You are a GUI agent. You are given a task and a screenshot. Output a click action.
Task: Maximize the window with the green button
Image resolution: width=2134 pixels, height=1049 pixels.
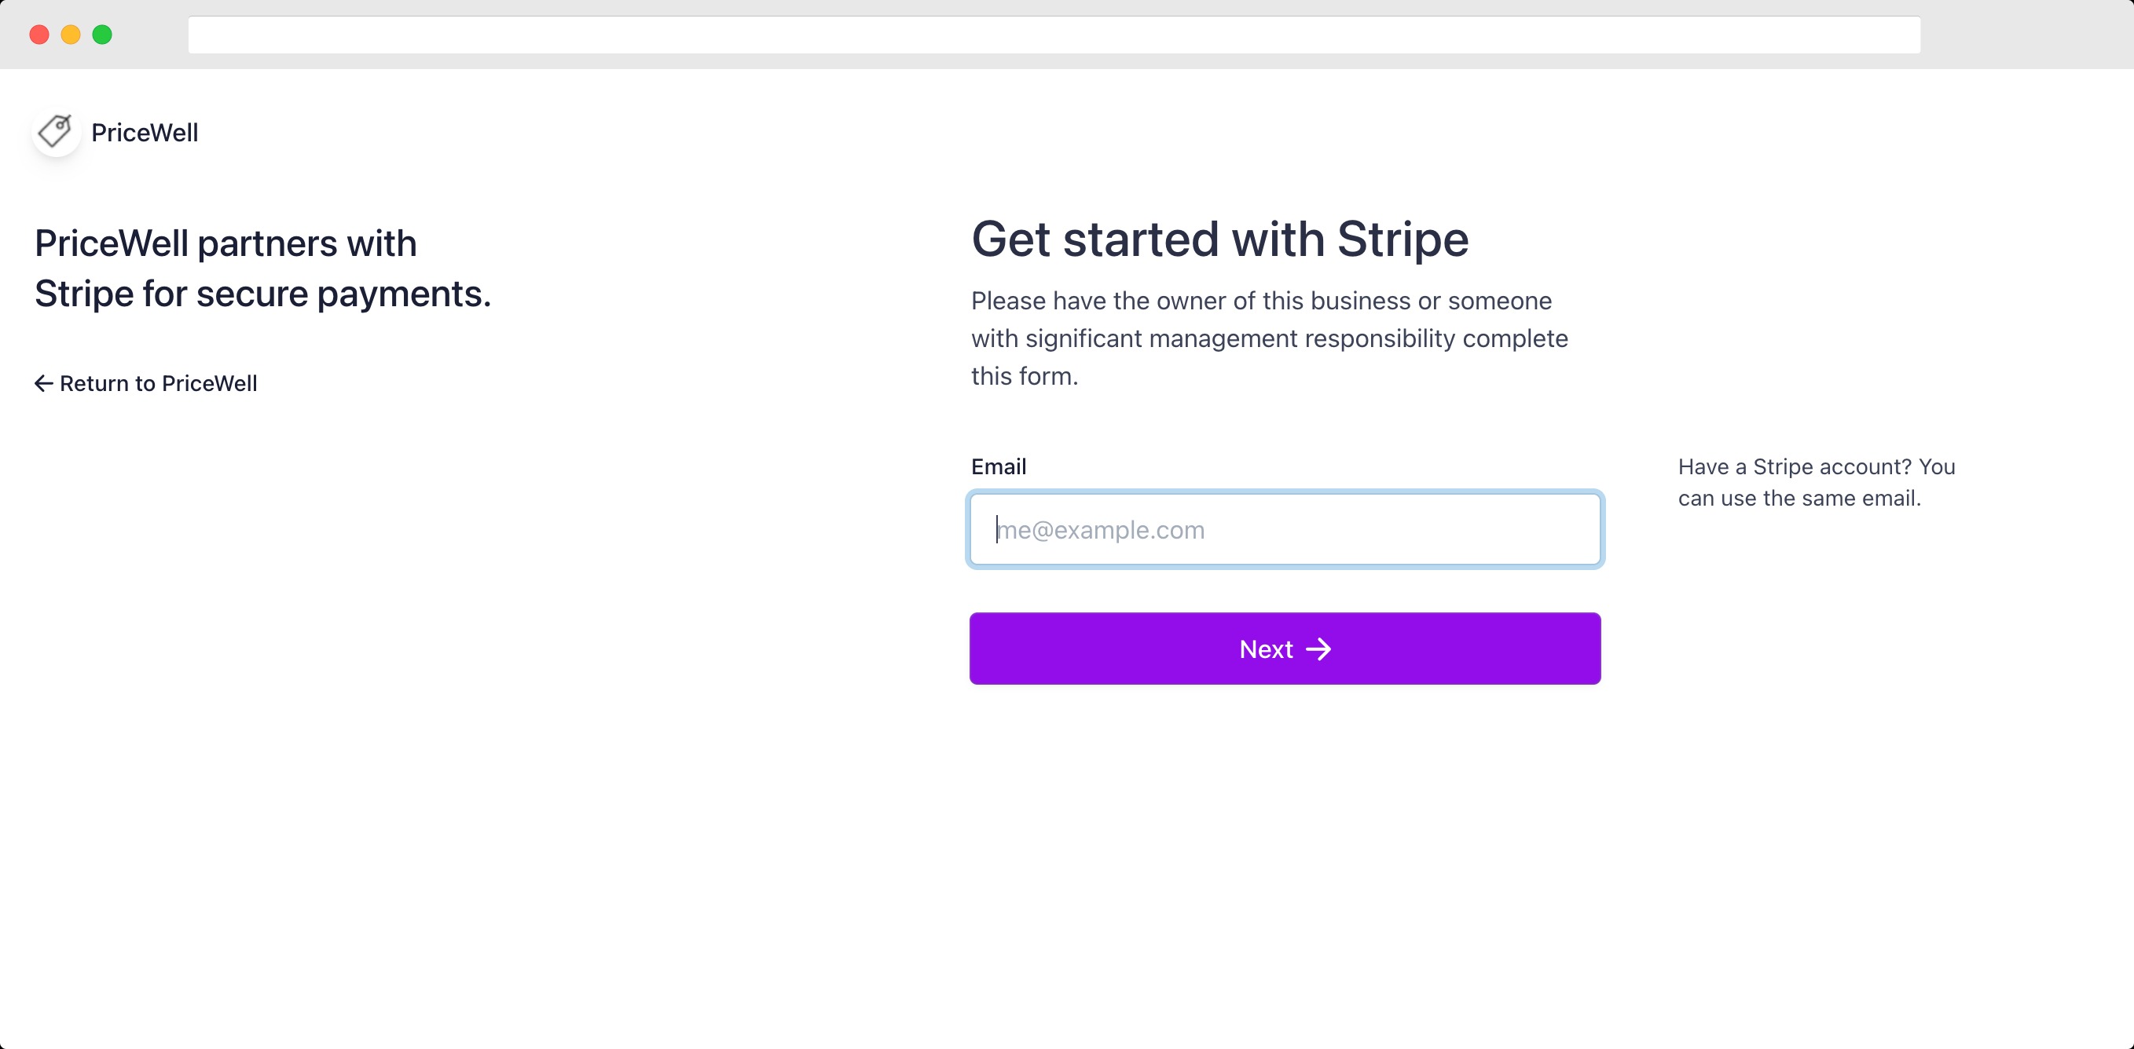102,35
